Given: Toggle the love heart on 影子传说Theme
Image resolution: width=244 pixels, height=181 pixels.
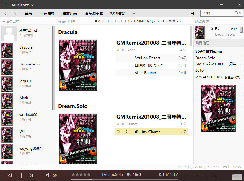Looking at the screenshot, I should click(118, 132).
